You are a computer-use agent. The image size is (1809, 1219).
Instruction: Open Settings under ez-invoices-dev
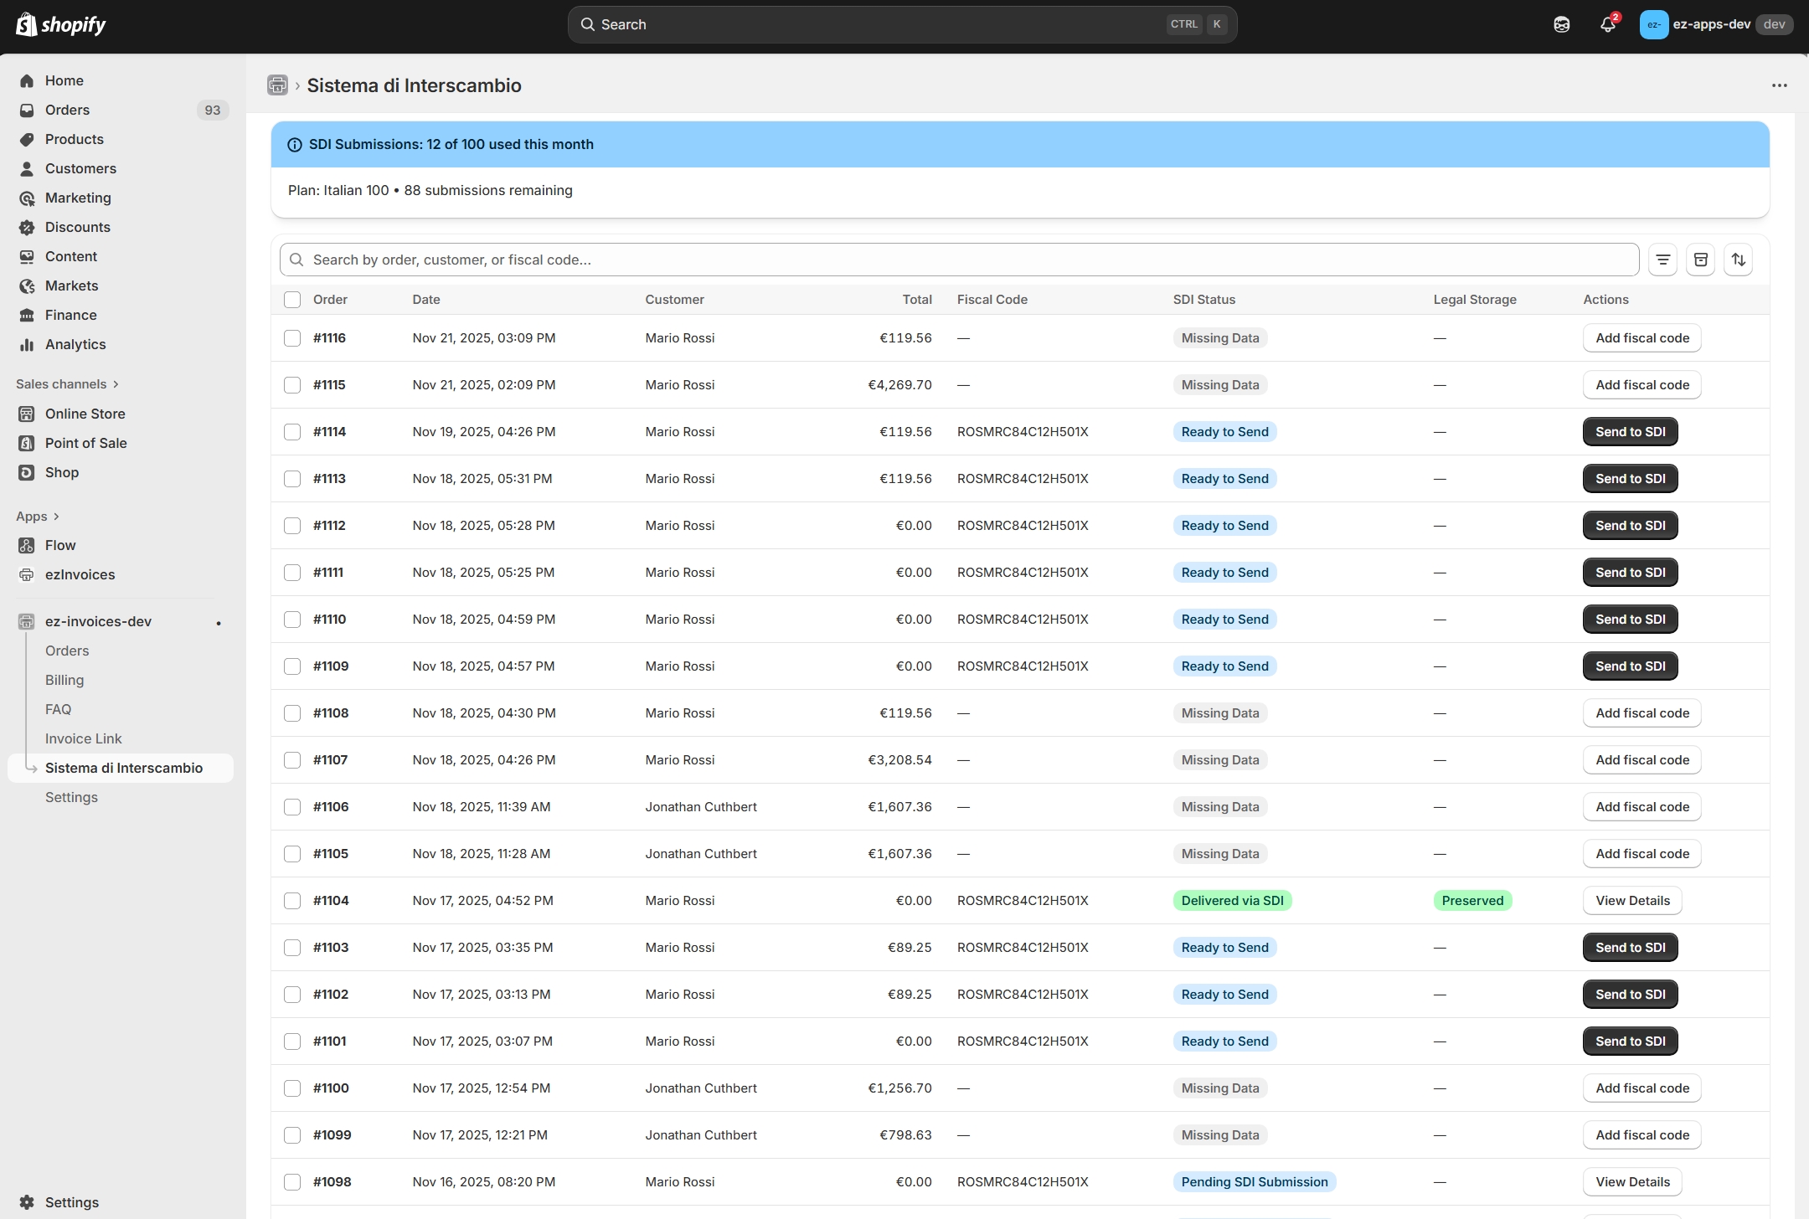pyautogui.click(x=71, y=797)
